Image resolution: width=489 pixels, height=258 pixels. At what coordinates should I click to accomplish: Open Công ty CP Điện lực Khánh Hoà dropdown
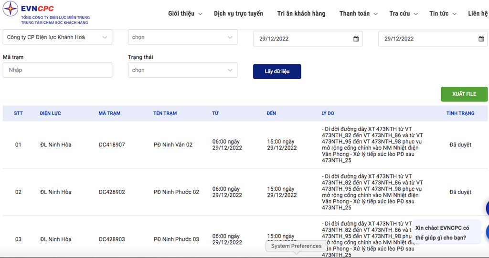[57, 37]
